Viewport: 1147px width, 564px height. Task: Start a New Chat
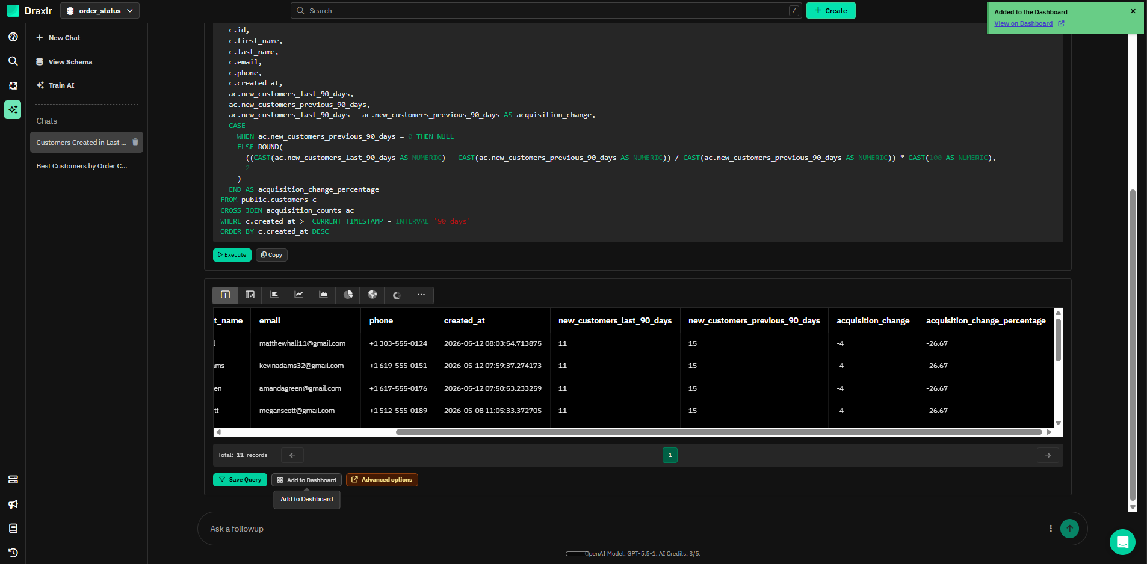(x=58, y=38)
